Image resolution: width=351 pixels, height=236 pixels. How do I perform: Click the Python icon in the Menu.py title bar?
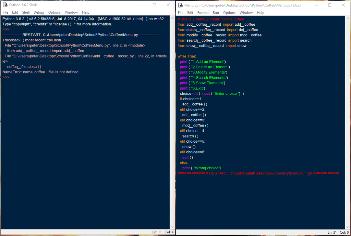coord(180,5)
